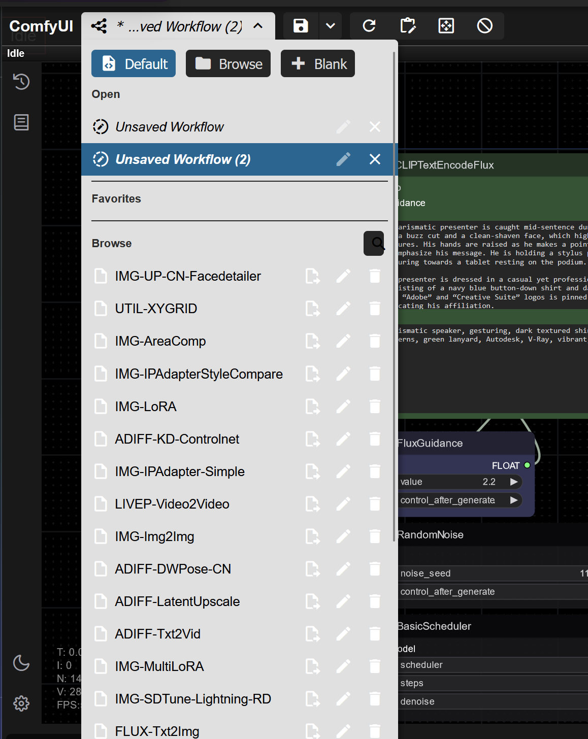Click the Default workflow button
This screenshot has width=588, height=739.
pyautogui.click(x=133, y=63)
